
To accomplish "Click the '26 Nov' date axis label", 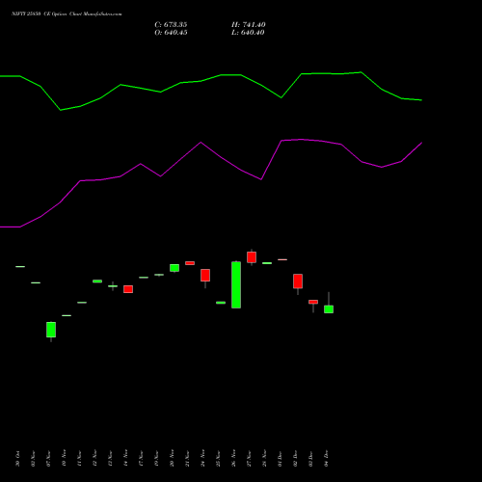I will coord(234,459).
